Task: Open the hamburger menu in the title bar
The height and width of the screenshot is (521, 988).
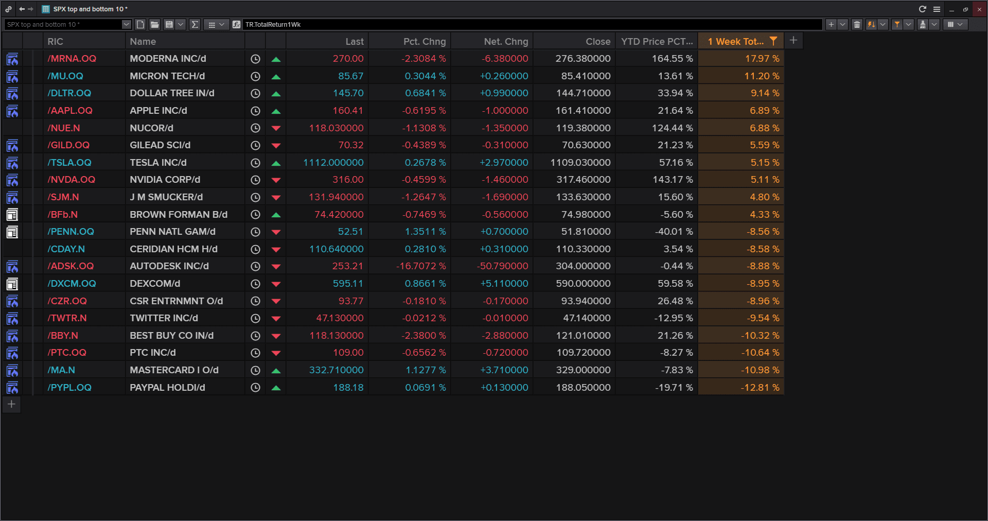Action: [x=937, y=9]
